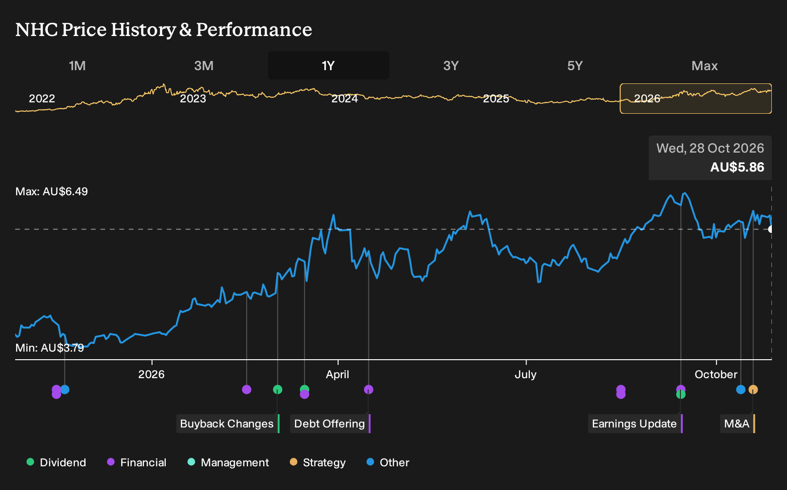Open the M&A event label
This screenshot has width=787, height=490.
tap(737, 424)
